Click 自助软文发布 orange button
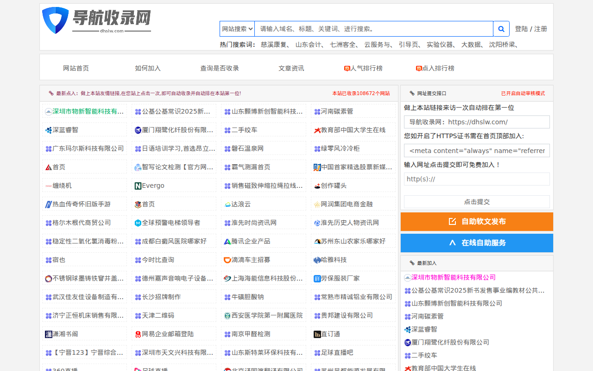Viewport: 593px width, 371px height. [477, 222]
